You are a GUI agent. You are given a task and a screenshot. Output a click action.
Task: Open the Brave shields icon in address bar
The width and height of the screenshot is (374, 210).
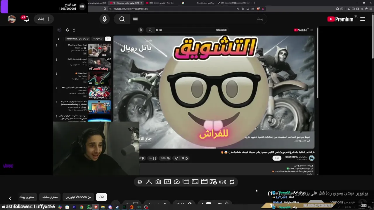(x=258, y=9)
